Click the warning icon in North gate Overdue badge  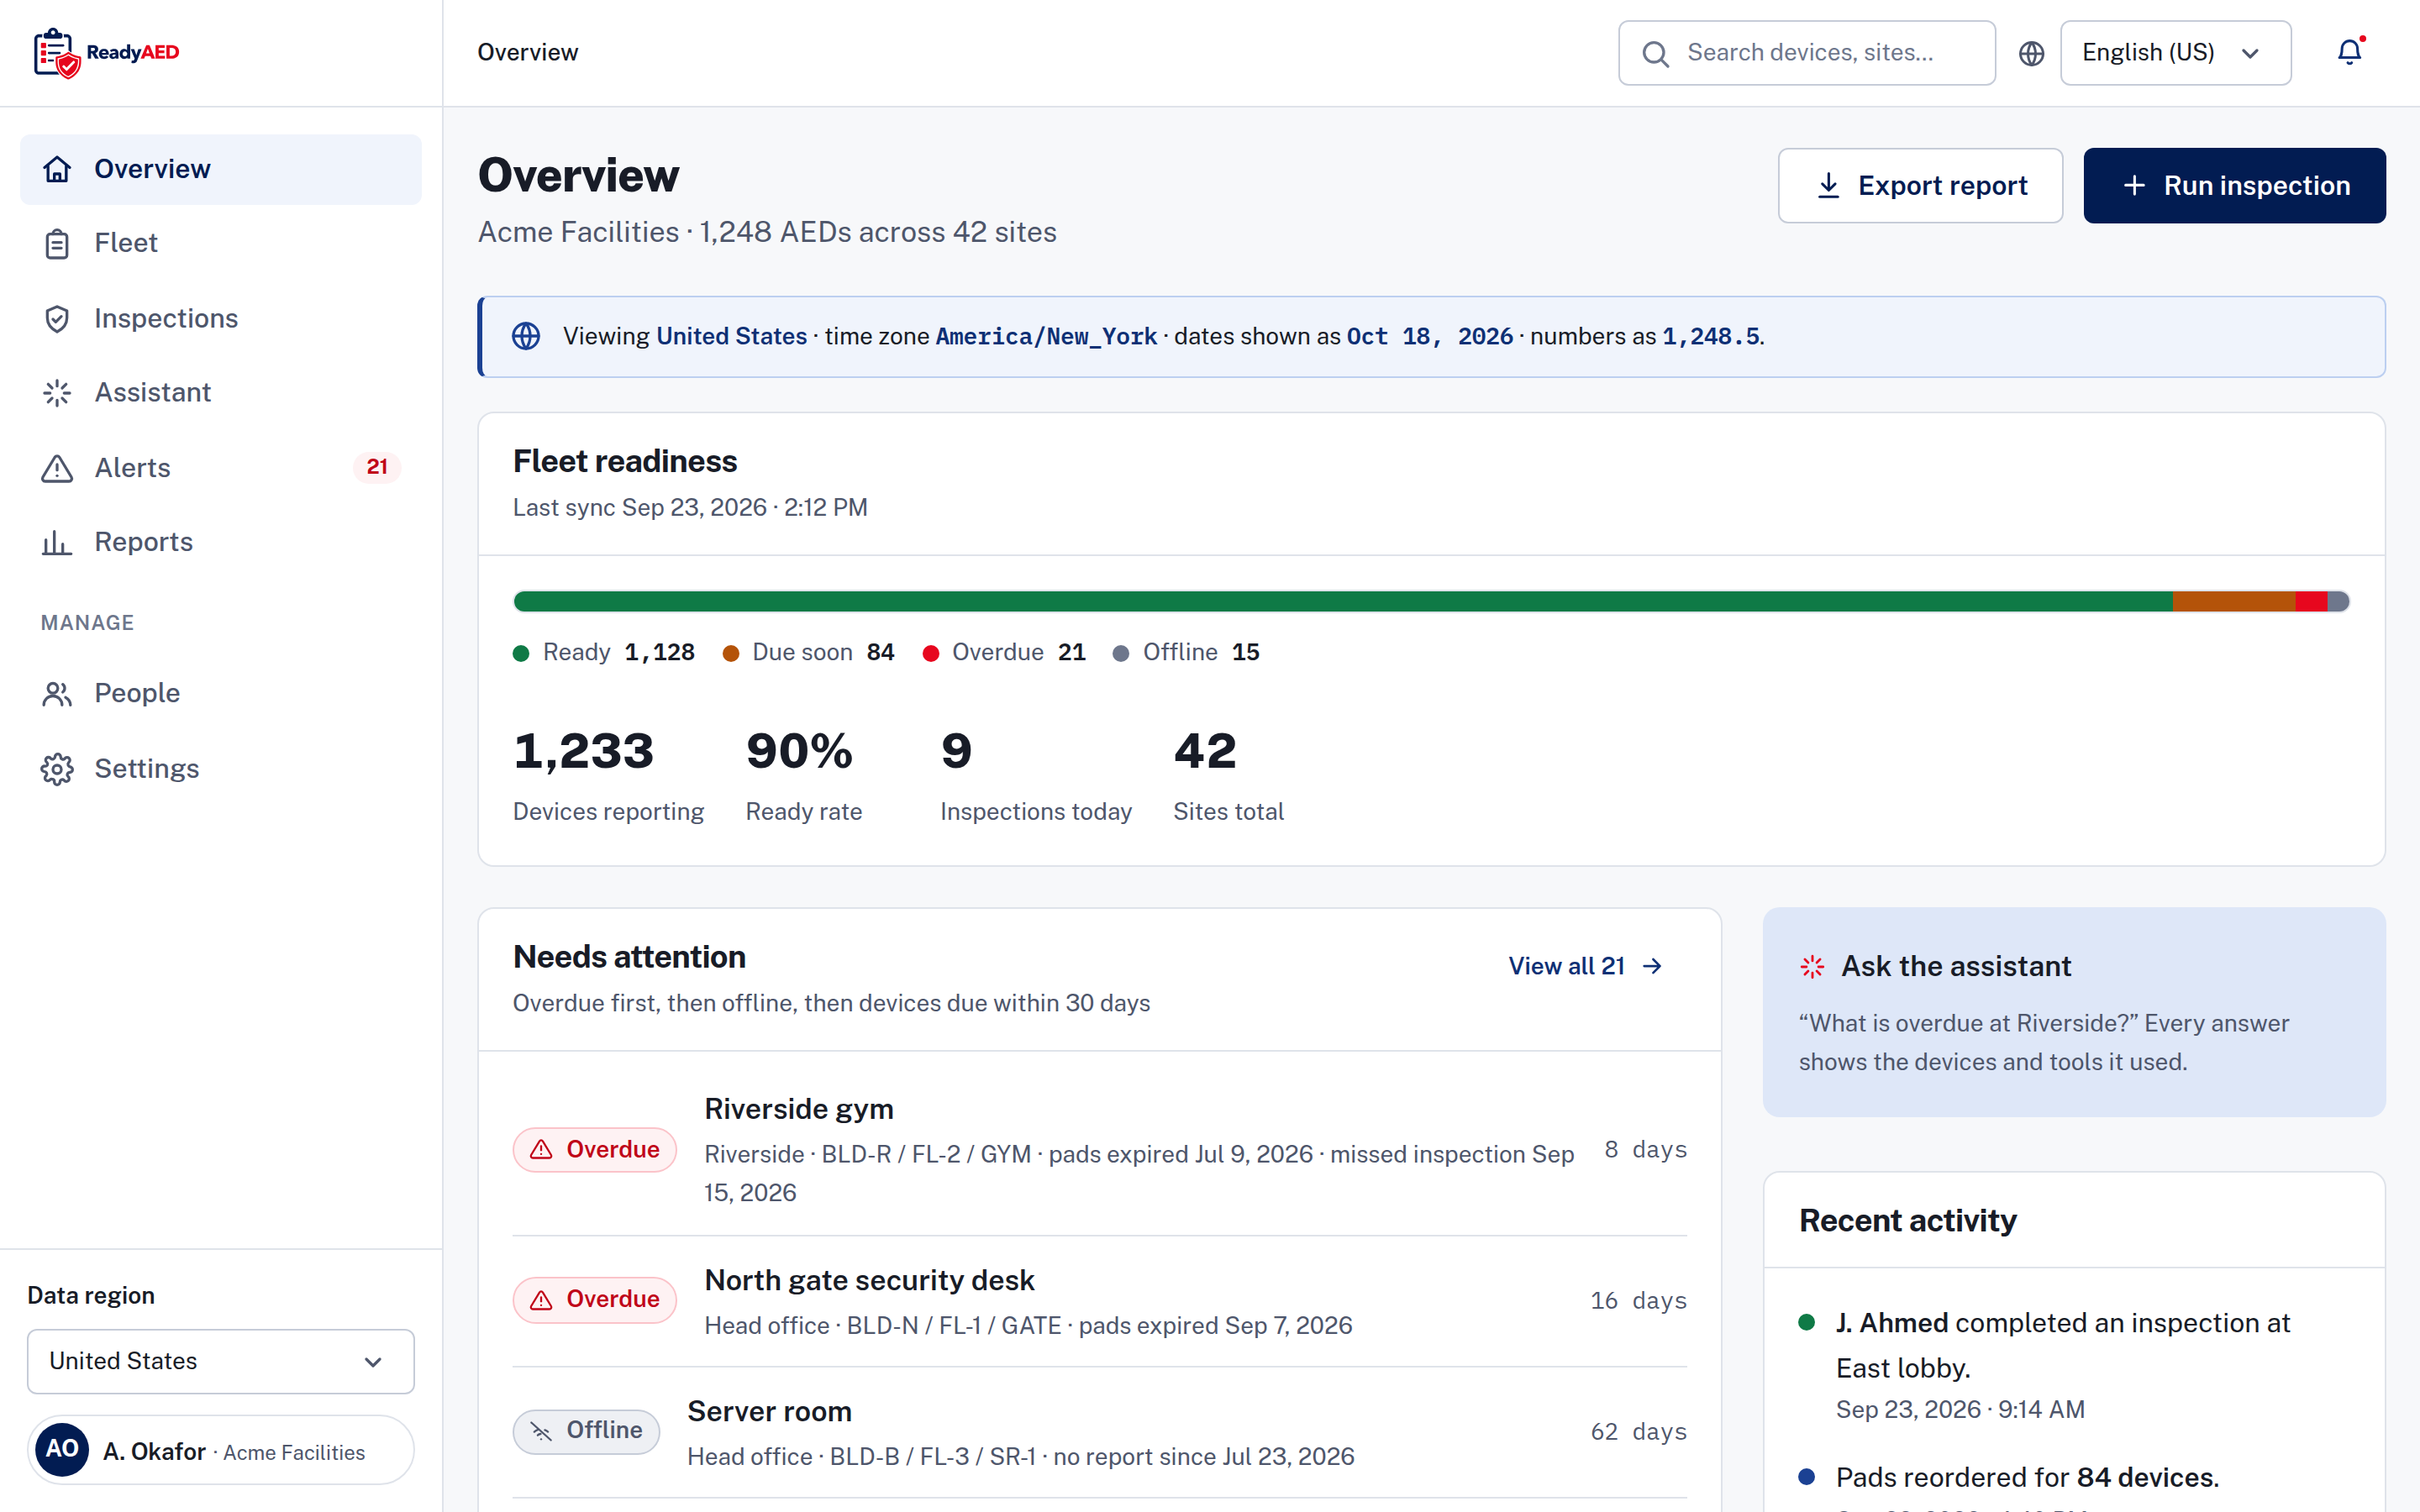[x=541, y=1300]
